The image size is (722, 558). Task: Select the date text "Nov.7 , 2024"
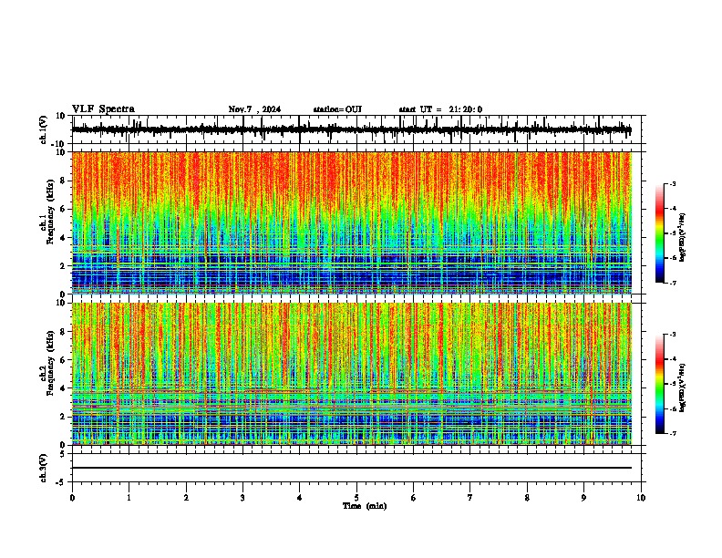pyautogui.click(x=254, y=109)
